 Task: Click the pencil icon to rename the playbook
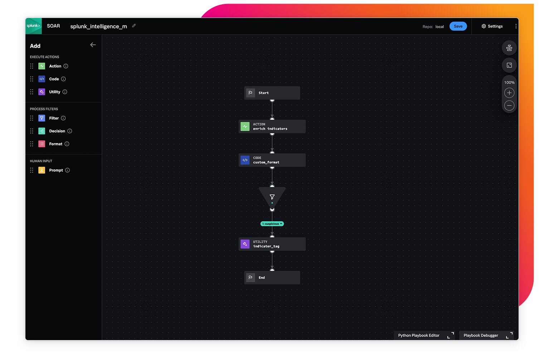[134, 26]
